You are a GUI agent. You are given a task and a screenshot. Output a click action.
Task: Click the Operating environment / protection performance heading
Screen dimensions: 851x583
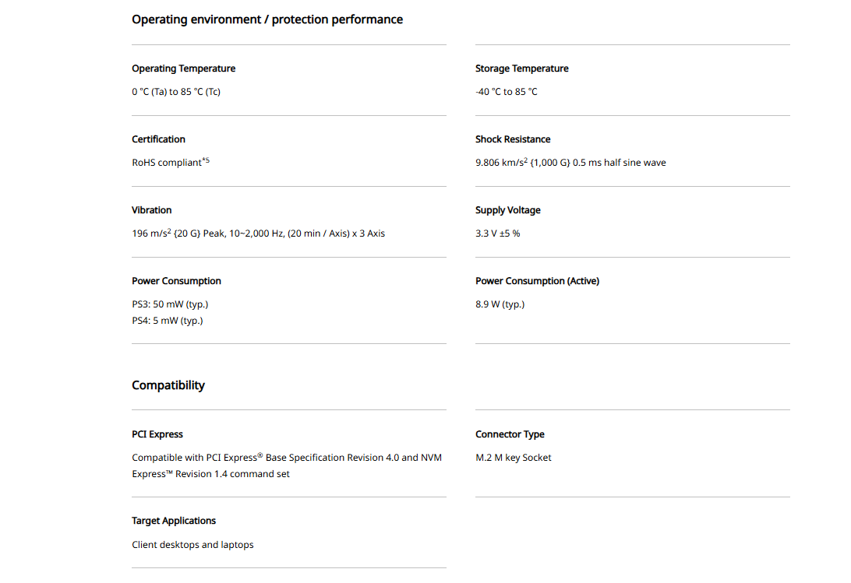coord(267,19)
